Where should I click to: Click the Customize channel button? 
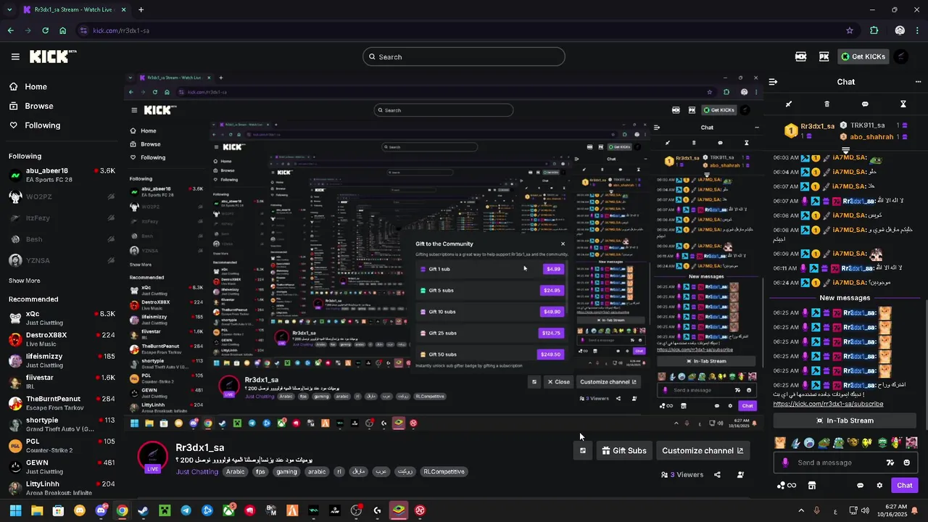coord(702,450)
